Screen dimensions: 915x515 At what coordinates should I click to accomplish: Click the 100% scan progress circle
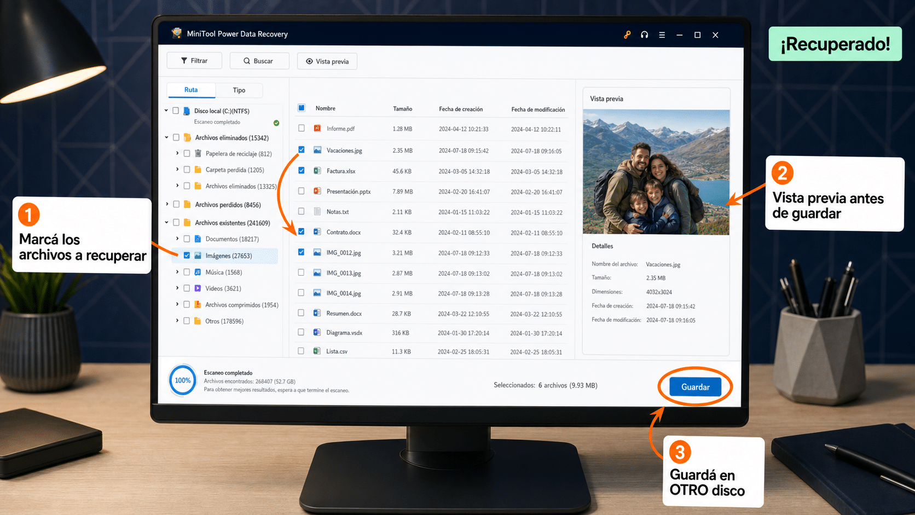(x=183, y=380)
